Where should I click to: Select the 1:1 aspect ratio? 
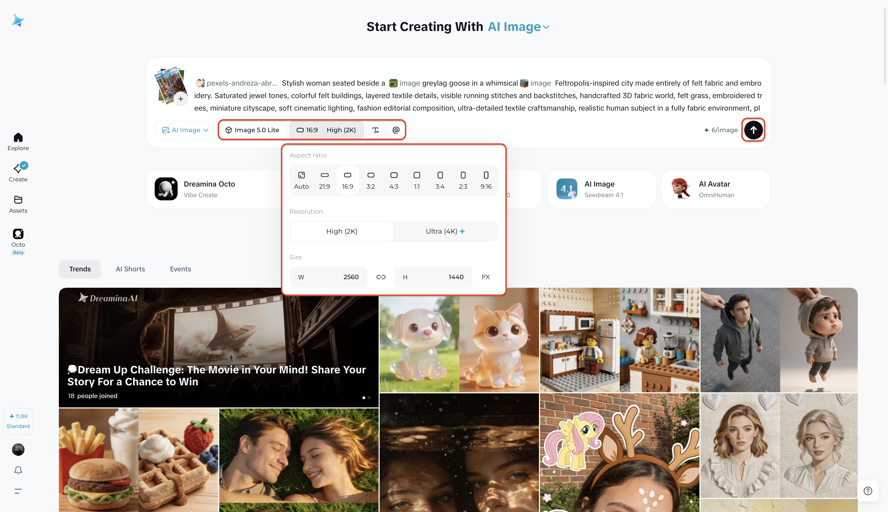(x=417, y=180)
